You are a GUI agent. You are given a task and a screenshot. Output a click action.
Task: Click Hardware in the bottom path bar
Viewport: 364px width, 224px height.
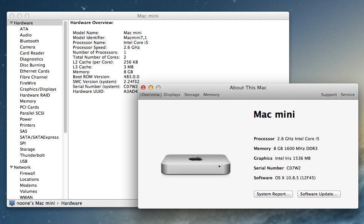tap(71, 203)
